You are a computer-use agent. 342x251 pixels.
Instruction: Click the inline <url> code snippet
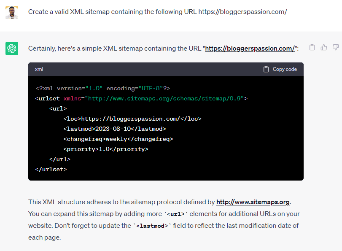(177, 214)
